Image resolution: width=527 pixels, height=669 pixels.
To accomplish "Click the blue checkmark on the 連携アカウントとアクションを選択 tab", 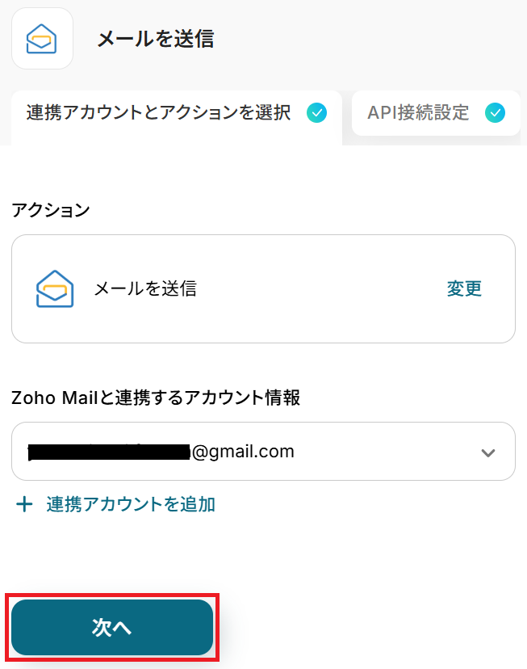I will [316, 113].
